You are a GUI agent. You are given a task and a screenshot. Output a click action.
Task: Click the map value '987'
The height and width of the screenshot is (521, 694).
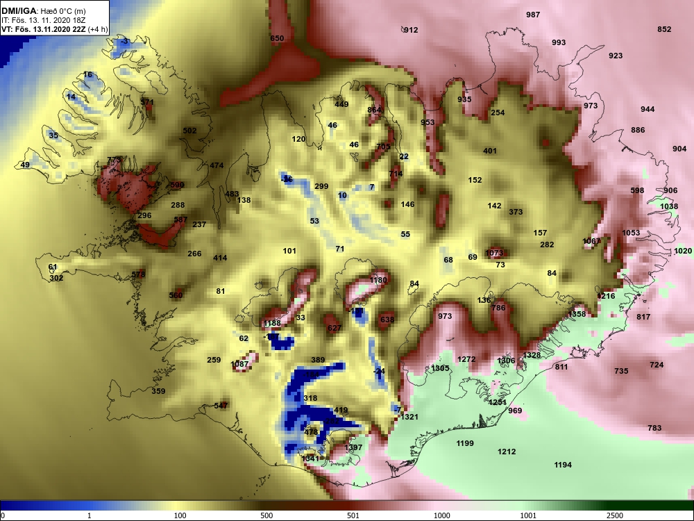point(533,15)
